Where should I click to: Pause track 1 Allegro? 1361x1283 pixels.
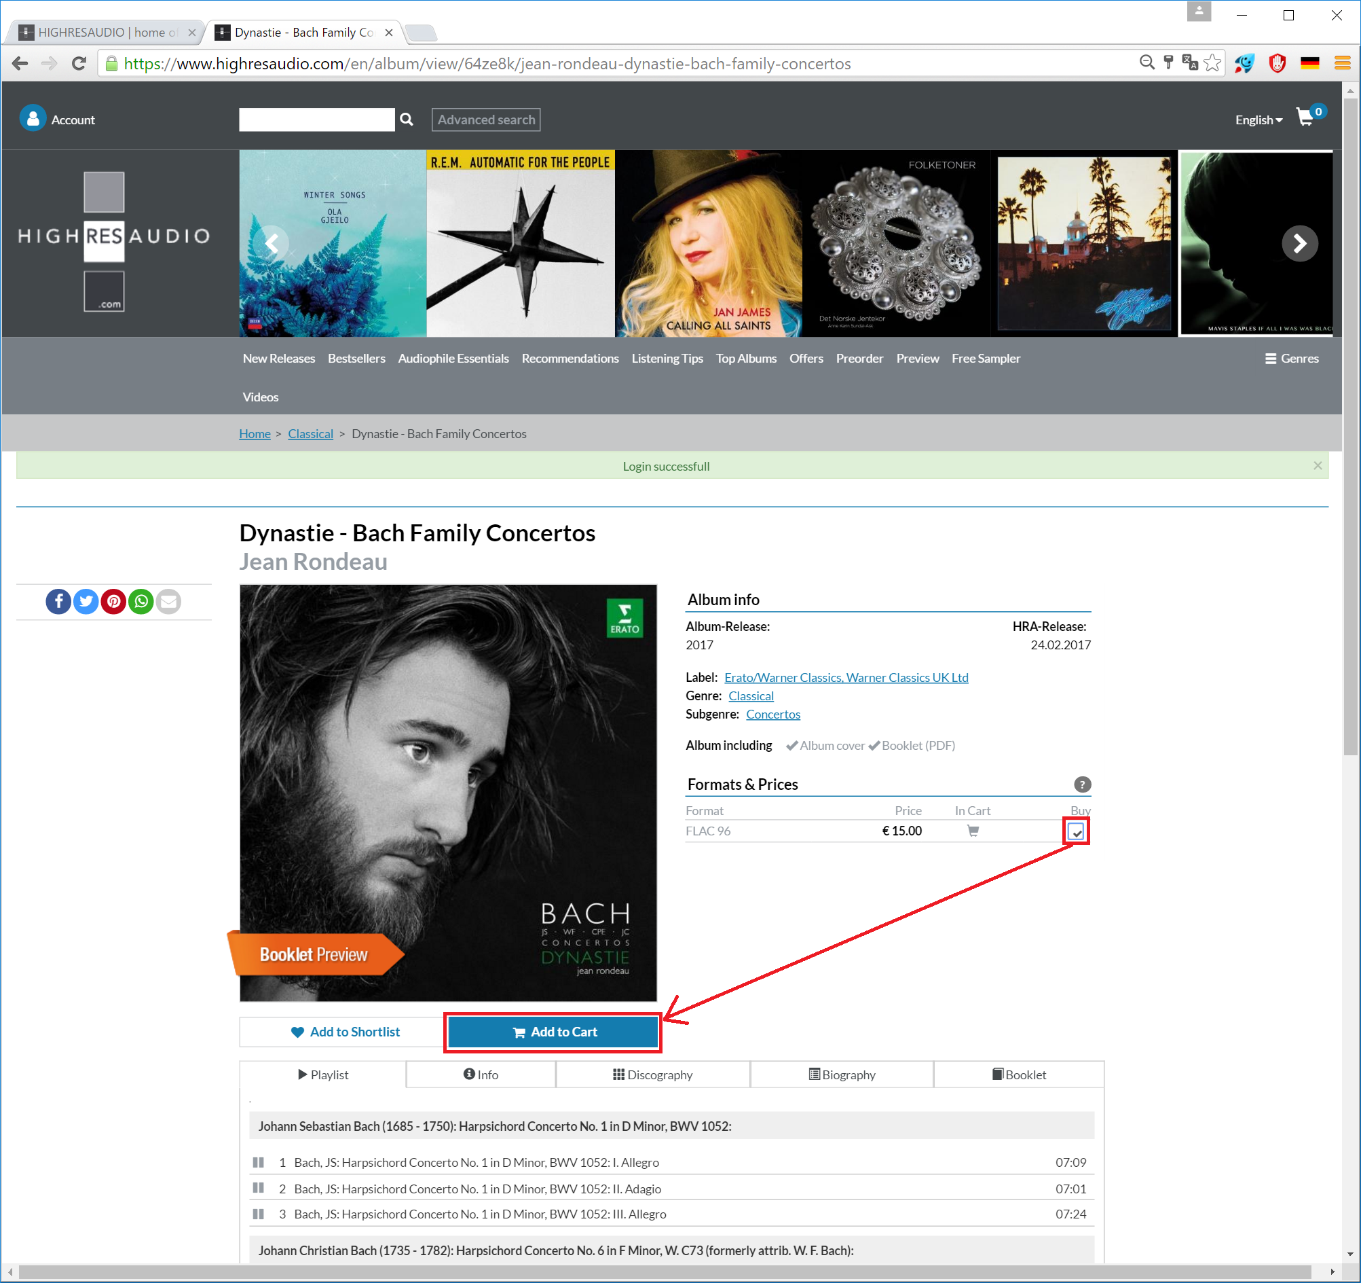coord(258,1161)
